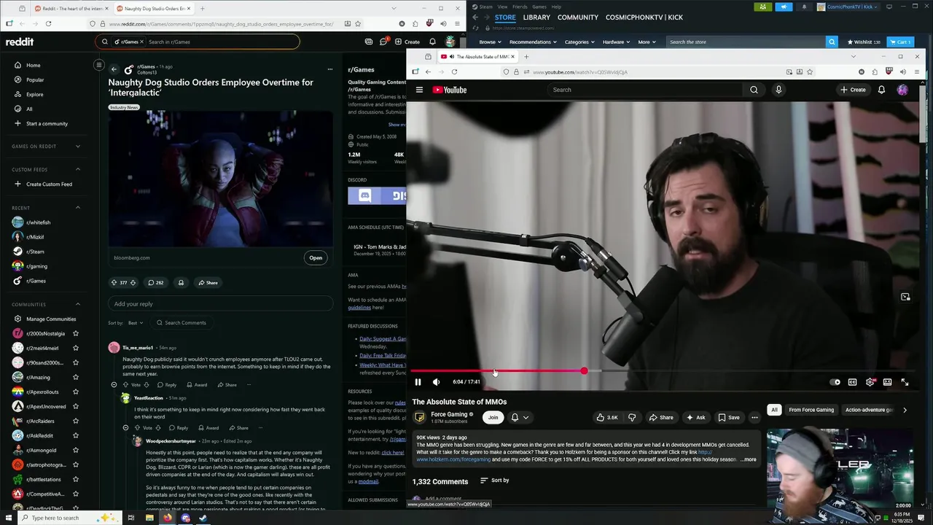Screen dimensions: 933x525
Task: Toggle YouTube autoplay switch
Action: click(835, 382)
